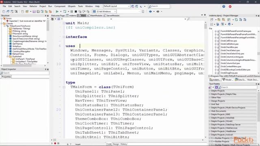
Task: Expand the GridsCheckBox.pas node
Action: pyautogui.click(x=216, y=47)
